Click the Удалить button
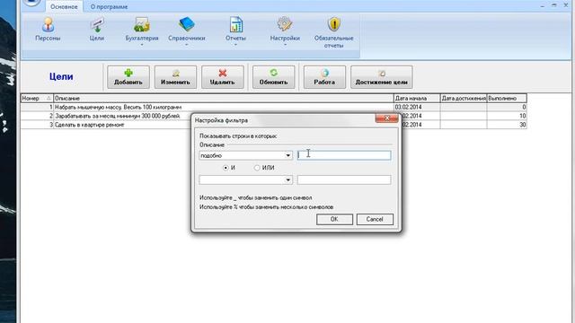 [223, 77]
